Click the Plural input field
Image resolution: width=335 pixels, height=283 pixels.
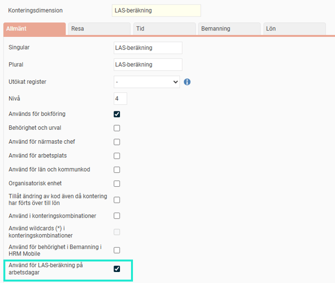(x=148, y=65)
